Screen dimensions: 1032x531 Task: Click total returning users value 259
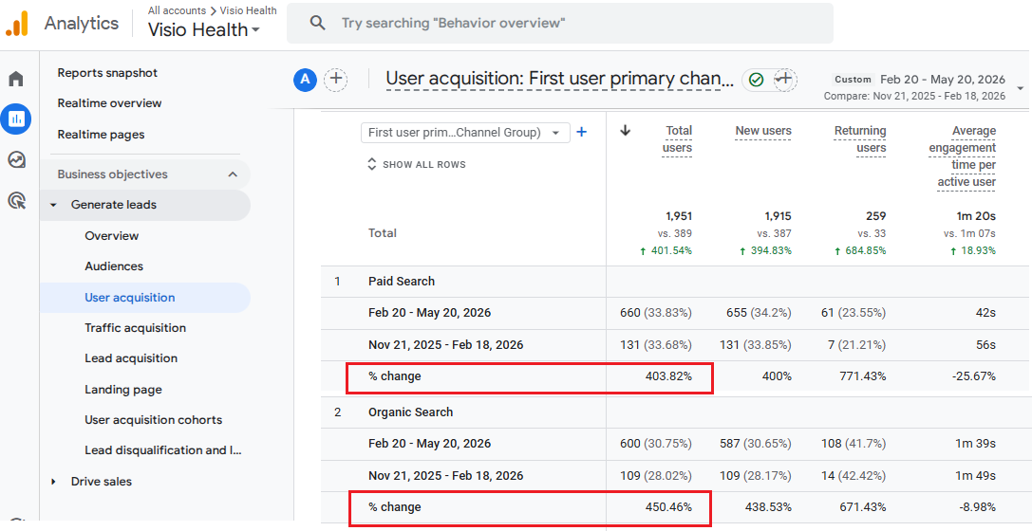pyautogui.click(x=876, y=216)
